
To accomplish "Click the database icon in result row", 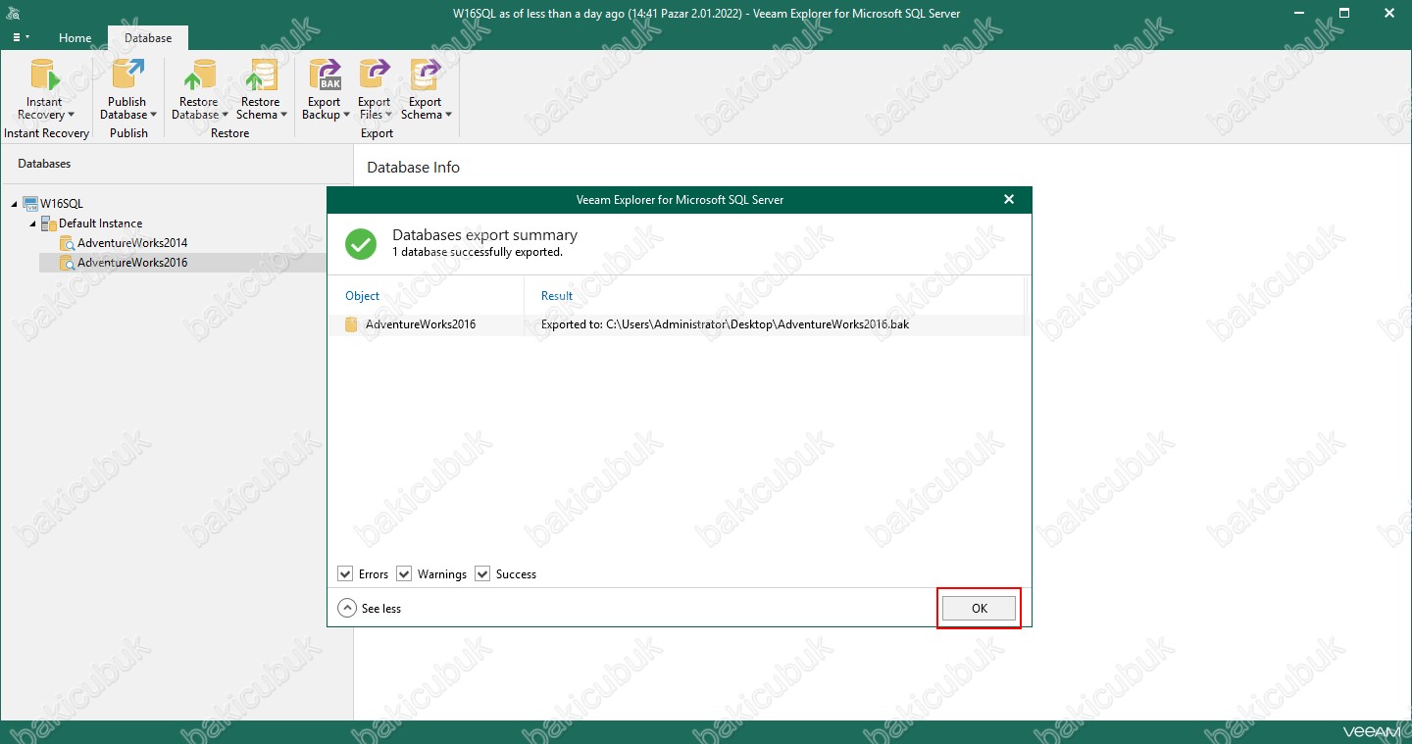I will (x=351, y=324).
